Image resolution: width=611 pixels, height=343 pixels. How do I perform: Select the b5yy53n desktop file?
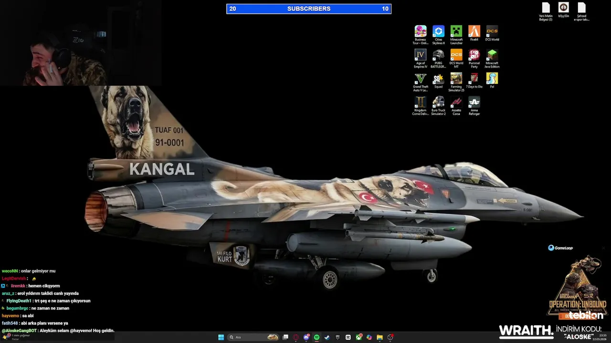coord(564,10)
